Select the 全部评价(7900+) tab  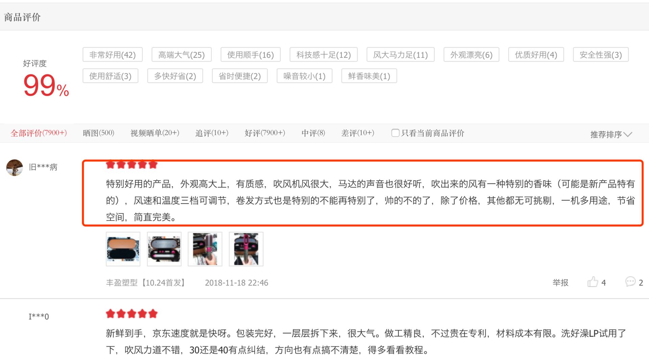pyautogui.click(x=39, y=133)
